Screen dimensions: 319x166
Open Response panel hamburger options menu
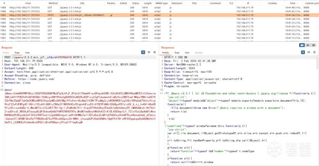coord(314,53)
